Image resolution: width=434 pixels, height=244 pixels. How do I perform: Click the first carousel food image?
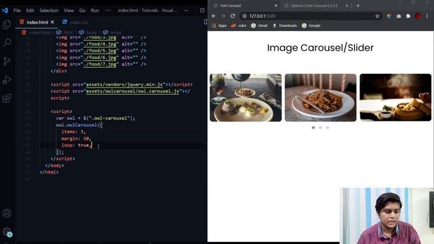[x=245, y=98]
